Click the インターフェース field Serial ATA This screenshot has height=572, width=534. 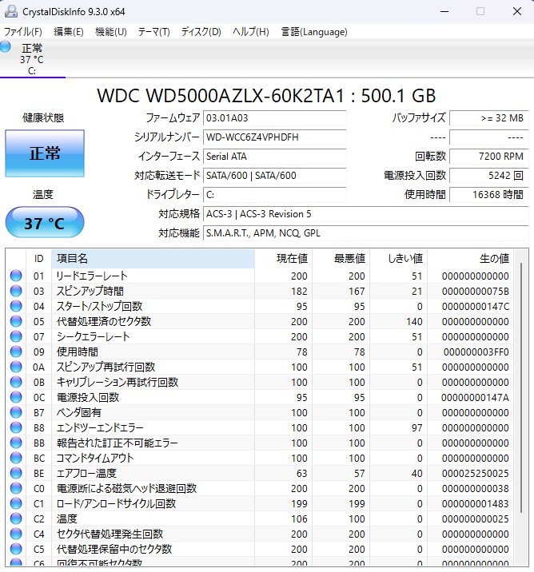pyautogui.click(x=274, y=157)
